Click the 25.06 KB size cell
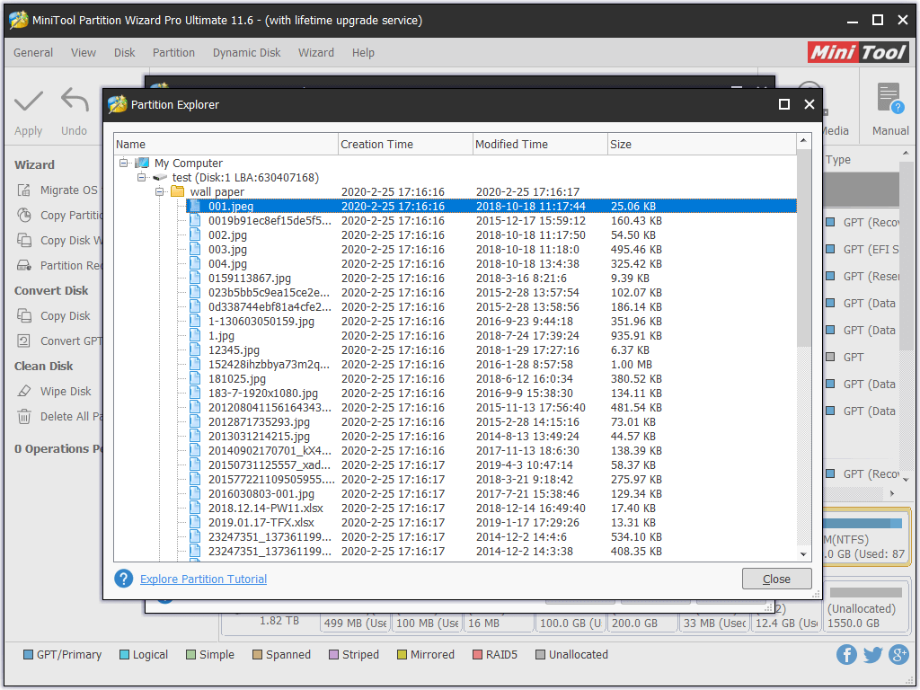Viewport: 920px width, 690px height. [633, 207]
